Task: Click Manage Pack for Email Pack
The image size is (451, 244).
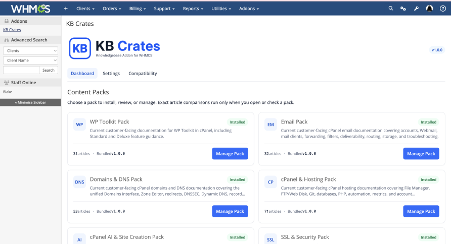Action: pyautogui.click(x=421, y=154)
